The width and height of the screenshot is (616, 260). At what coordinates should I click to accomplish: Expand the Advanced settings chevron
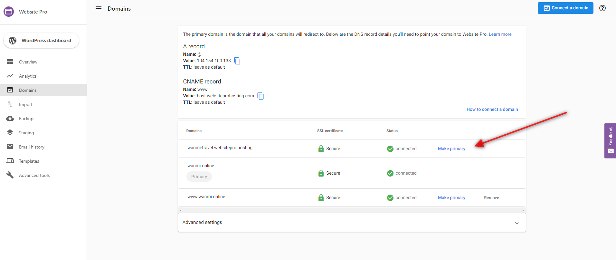[516, 223]
